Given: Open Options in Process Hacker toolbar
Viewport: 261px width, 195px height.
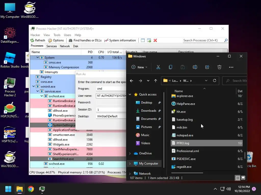Looking at the screenshot, I should tap(56, 40).
